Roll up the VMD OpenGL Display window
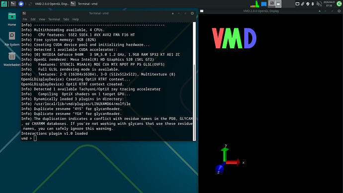The width and height of the screenshot is (343, 193). point(320,11)
